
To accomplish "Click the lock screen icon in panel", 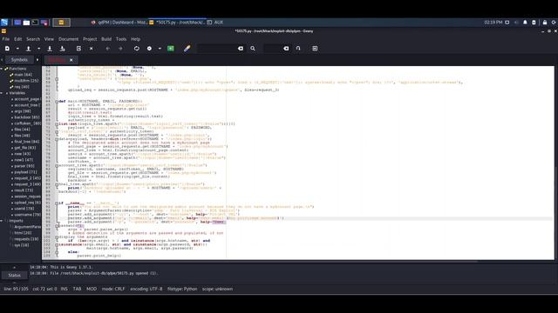I will pyautogui.click(x=545, y=23).
